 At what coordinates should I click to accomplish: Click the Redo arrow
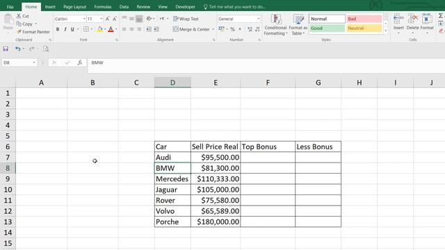[32, 49]
